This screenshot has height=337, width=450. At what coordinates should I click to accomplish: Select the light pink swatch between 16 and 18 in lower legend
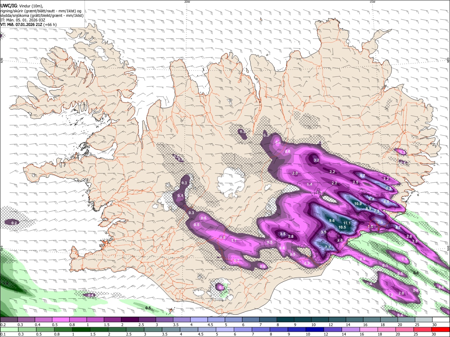click(369, 330)
